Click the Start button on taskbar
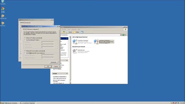 coord(2,103)
